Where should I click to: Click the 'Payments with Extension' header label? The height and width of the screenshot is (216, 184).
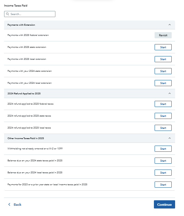point(21,25)
